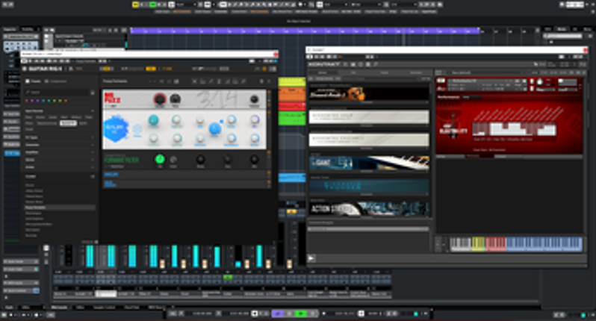Click the dark knob beside Big Fuzz red knob

click(175, 99)
